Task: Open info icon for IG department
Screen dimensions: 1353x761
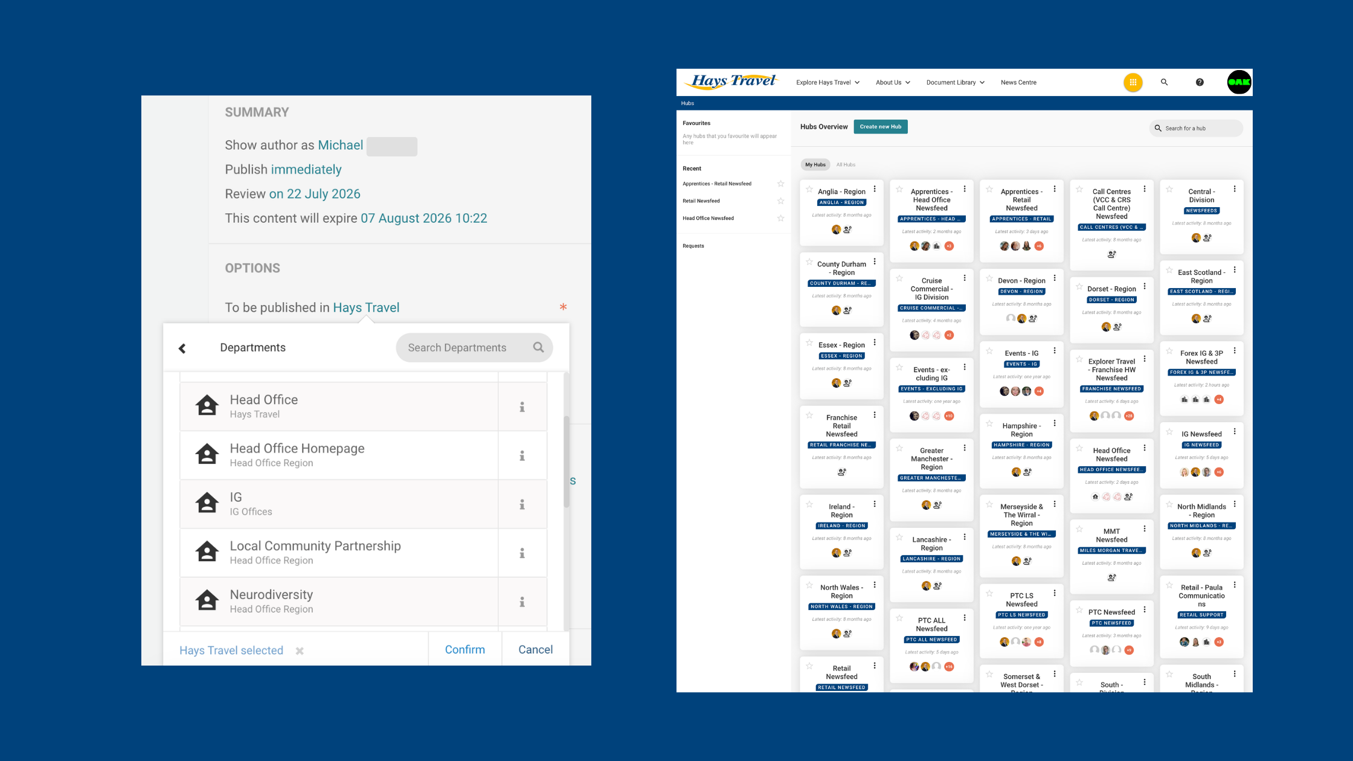Action: pyautogui.click(x=522, y=504)
